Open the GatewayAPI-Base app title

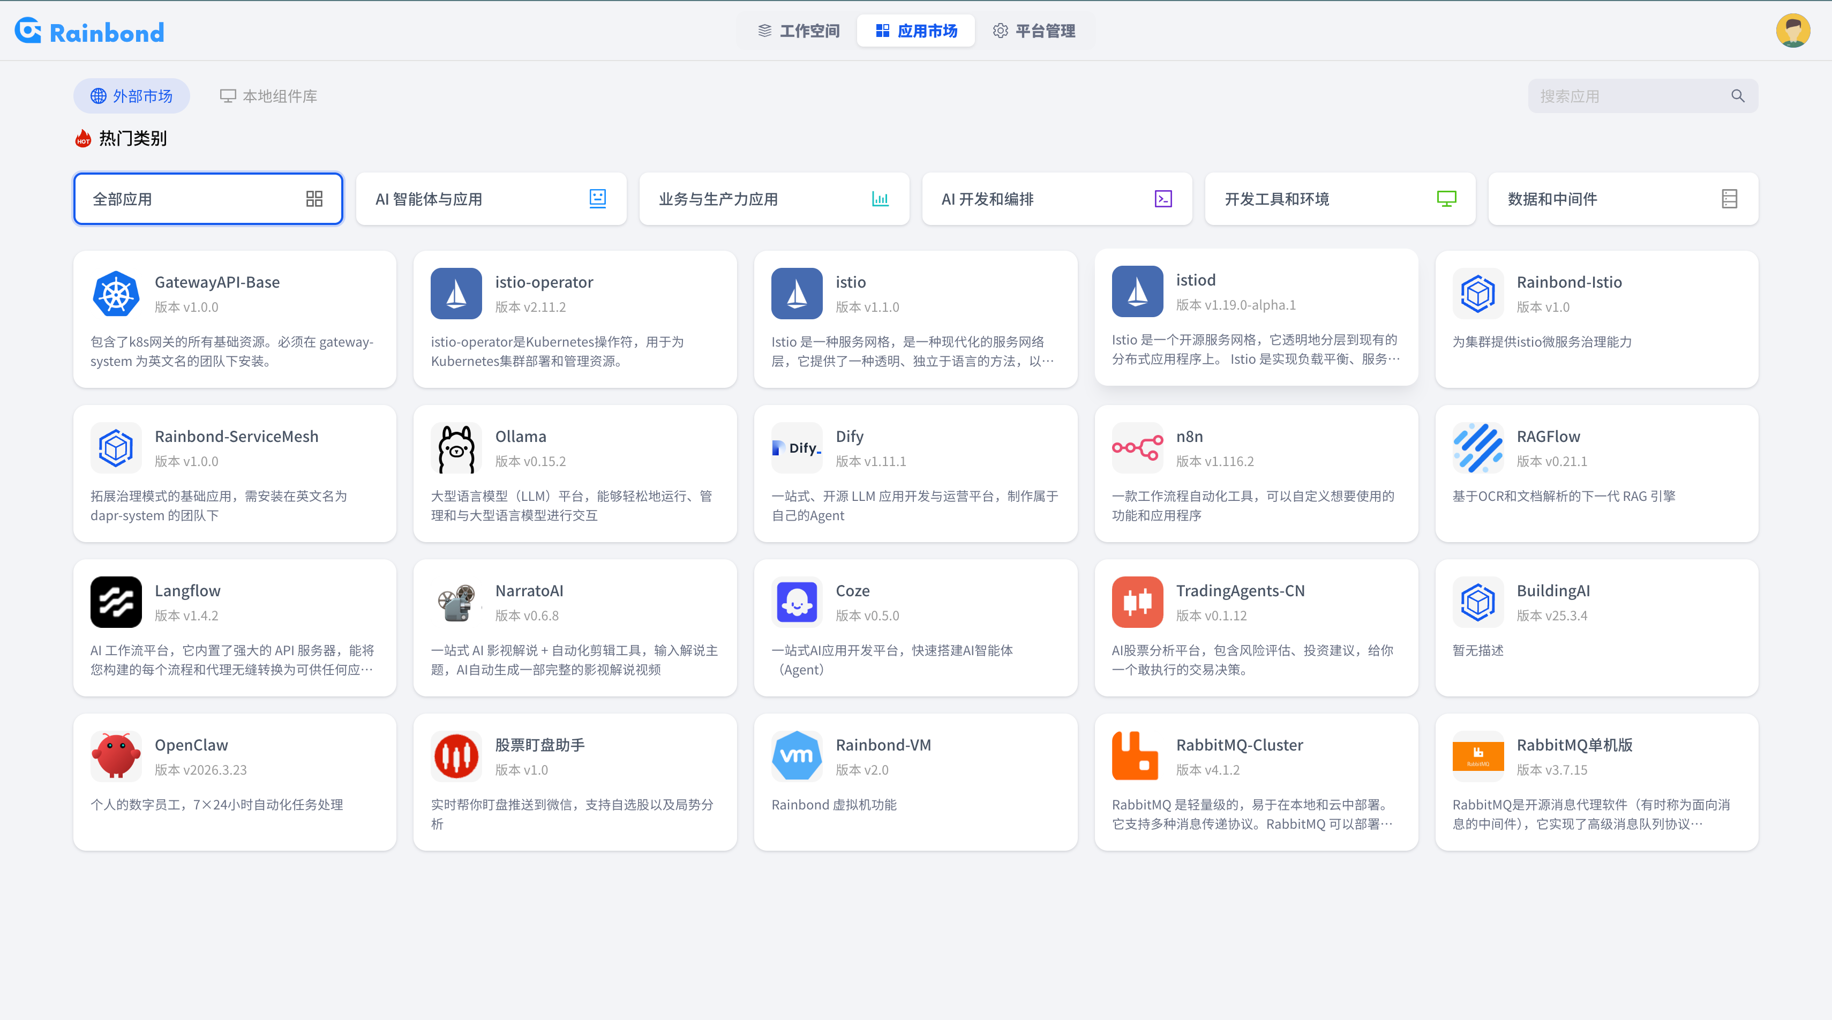[x=217, y=282]
